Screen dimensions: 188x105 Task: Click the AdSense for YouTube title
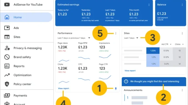click(x=28, y=4)
